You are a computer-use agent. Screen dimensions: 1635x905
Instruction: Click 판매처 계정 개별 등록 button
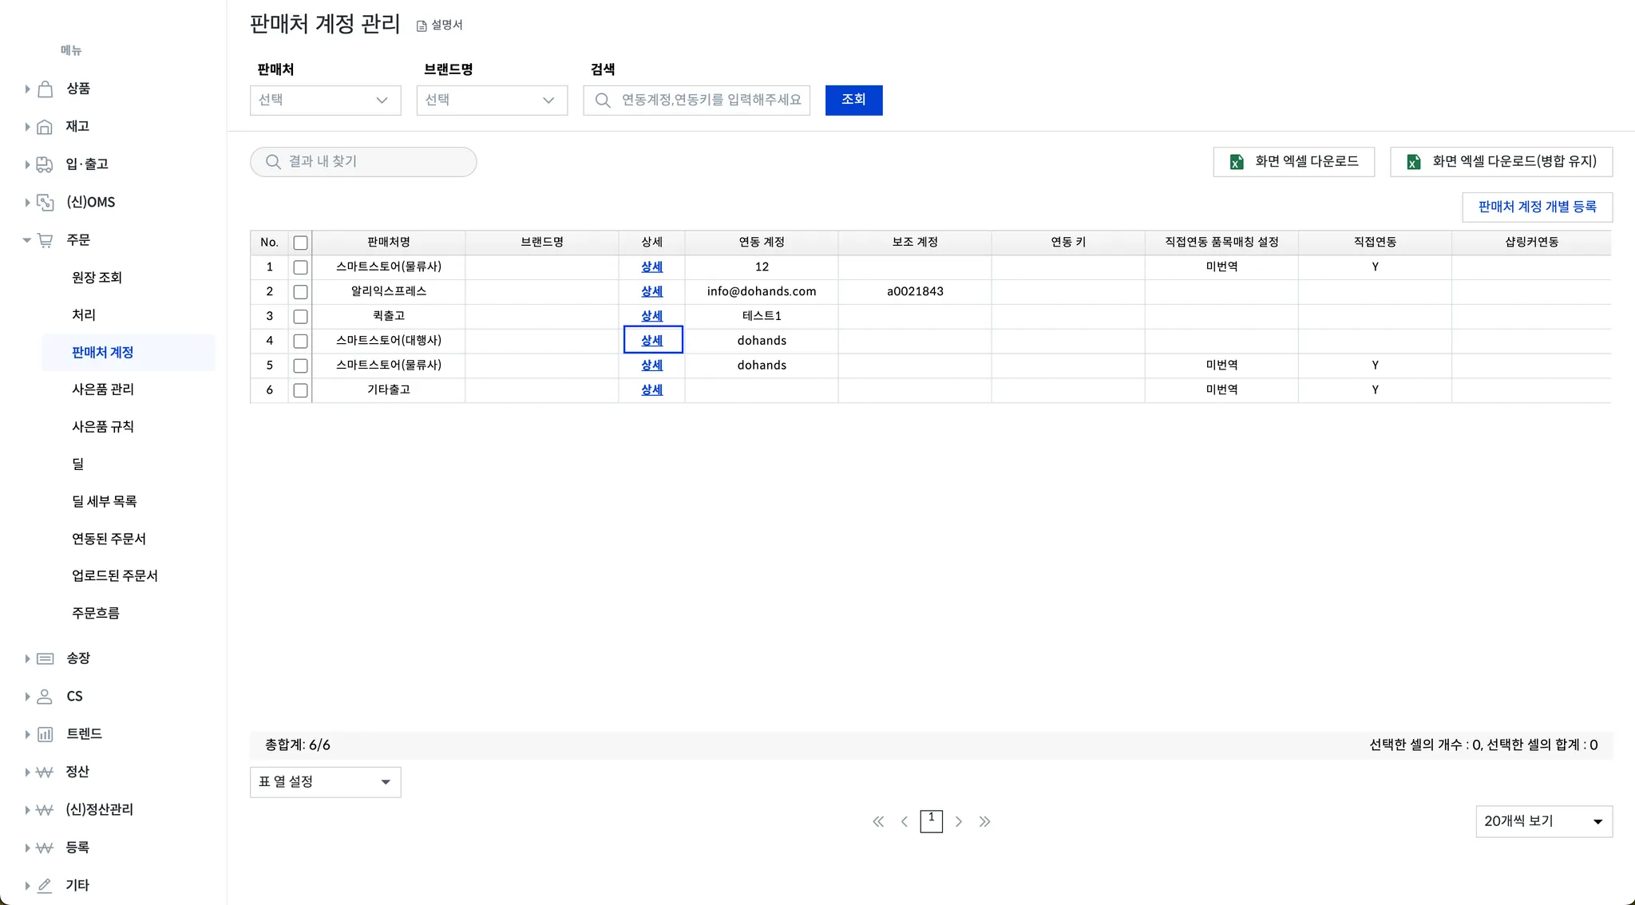click(x=1537, y=207)
